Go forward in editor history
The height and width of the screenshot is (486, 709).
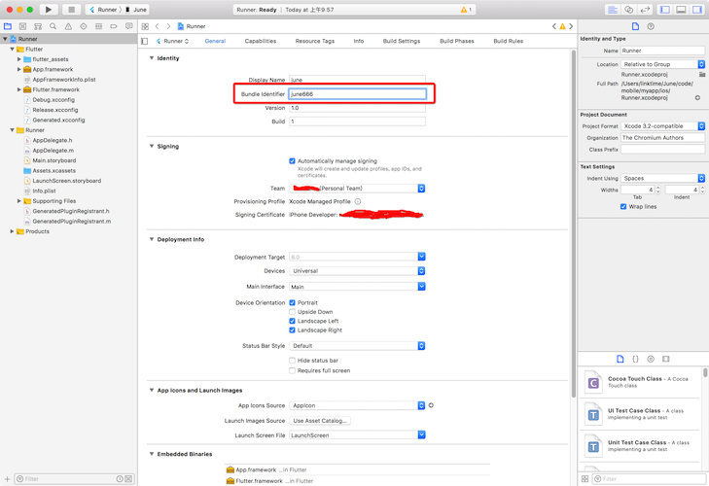click(x=168, y=26)
